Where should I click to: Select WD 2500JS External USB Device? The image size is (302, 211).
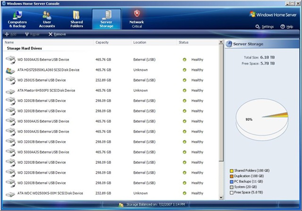point(111,80)
